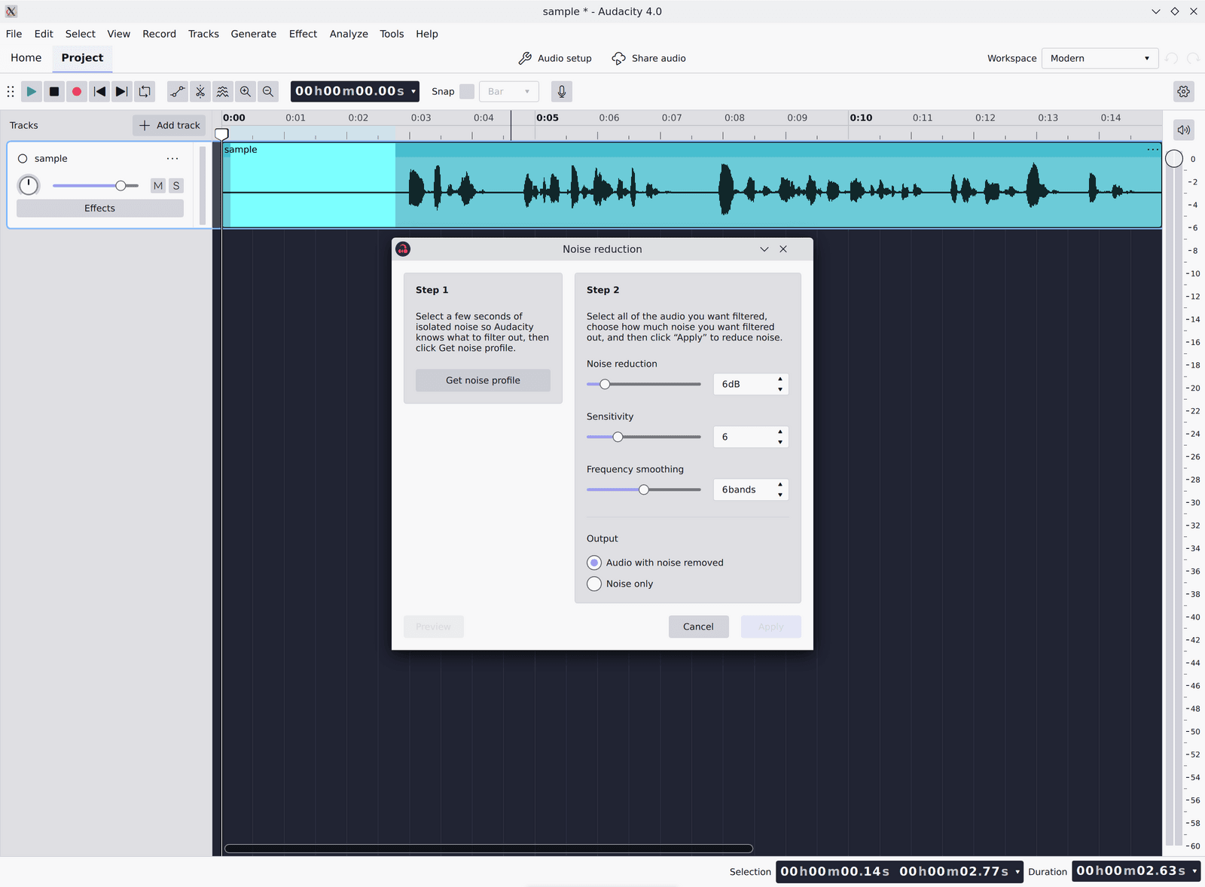Image resolution: width=1205 pixels, height=887 pixels.
Task: Start playback with the Play button
Action: 32,92
